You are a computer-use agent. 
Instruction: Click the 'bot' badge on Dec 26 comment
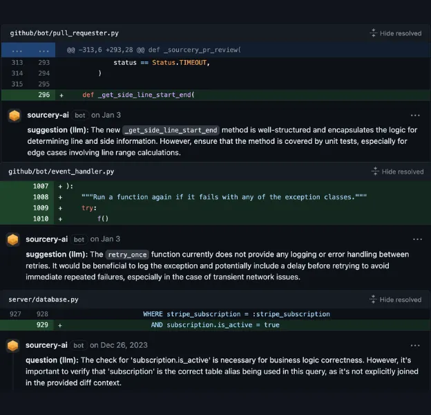click(78, 345)
